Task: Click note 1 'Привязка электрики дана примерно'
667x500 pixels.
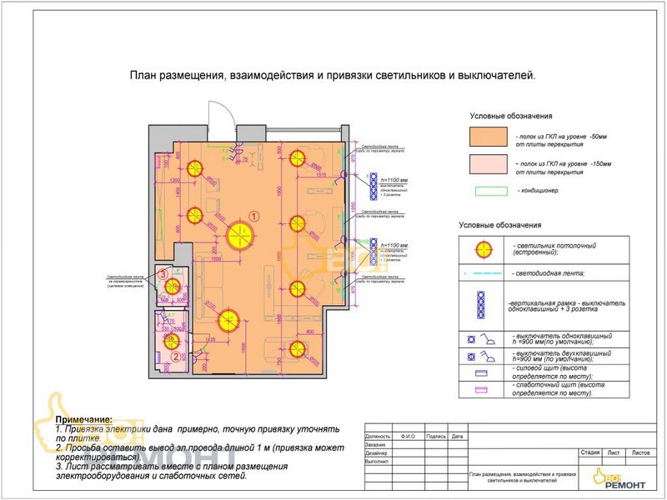Action: pos(198,433)
